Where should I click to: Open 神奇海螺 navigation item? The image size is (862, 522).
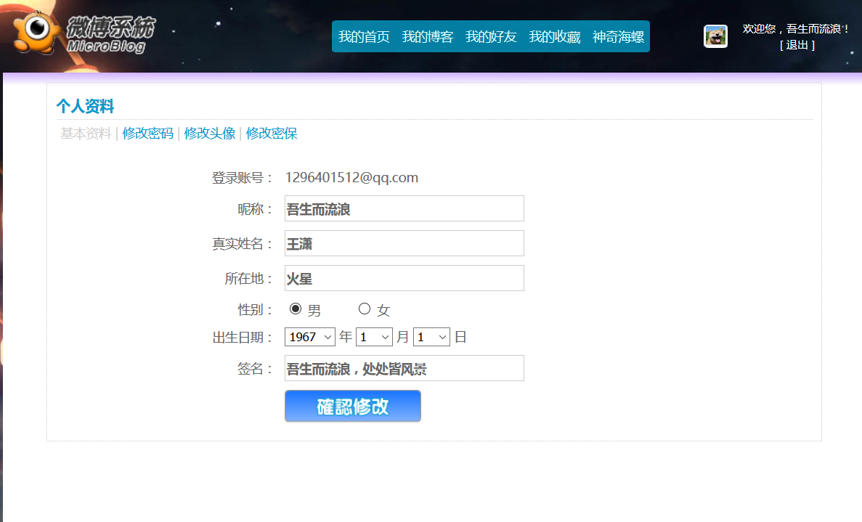tap(619, 37)
